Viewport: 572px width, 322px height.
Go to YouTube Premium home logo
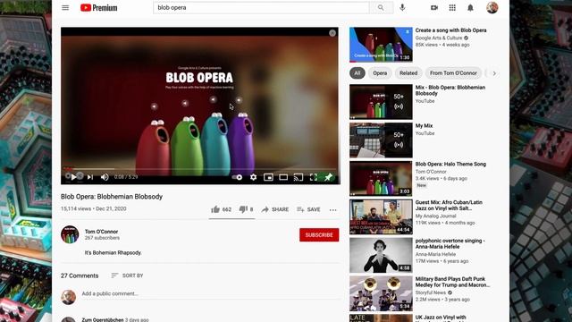coord(99,8)
